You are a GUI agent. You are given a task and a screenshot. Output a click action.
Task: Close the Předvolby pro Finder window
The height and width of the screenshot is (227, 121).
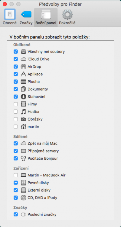click(5, 4)
